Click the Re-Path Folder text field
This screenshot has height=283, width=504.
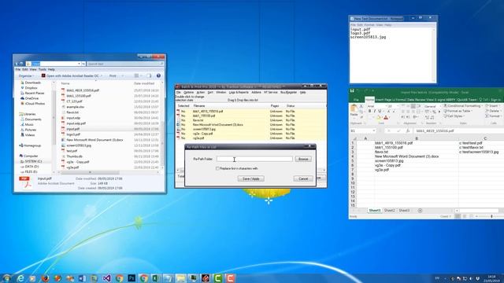pos(254,159)
